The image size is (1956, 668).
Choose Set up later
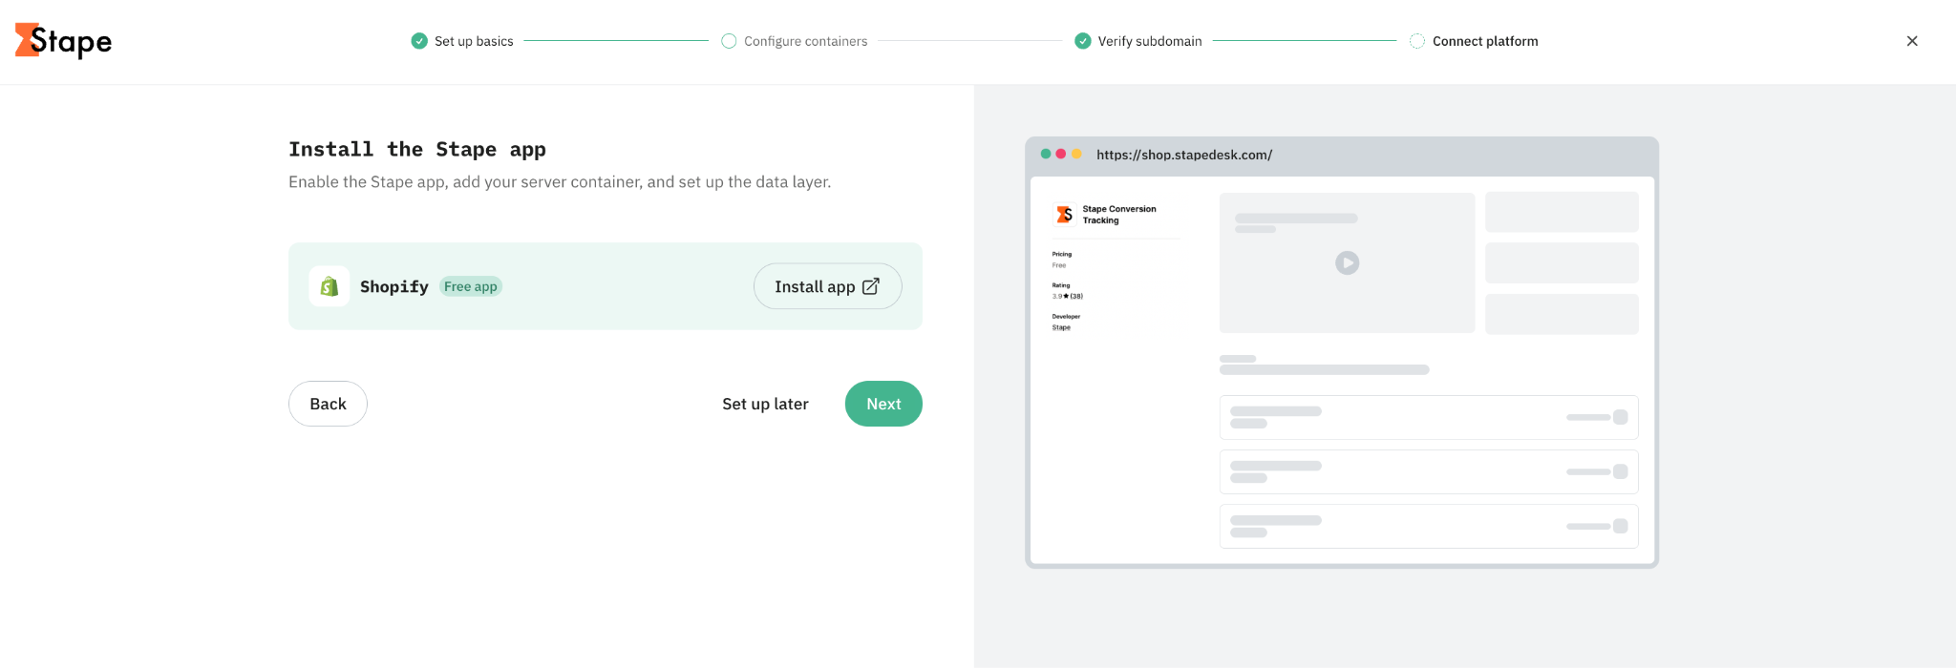tap(765, 404)
